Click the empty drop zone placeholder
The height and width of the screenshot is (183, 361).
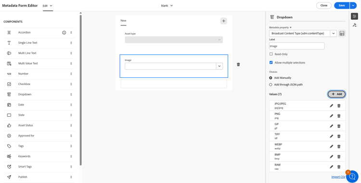point(174,84)
